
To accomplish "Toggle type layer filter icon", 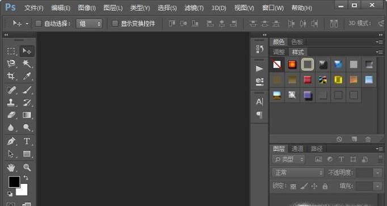I will (x=342, y=159).
